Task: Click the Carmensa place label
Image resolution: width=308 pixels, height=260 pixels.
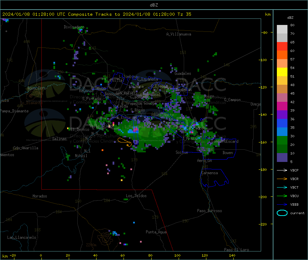Action: (209, 173)
